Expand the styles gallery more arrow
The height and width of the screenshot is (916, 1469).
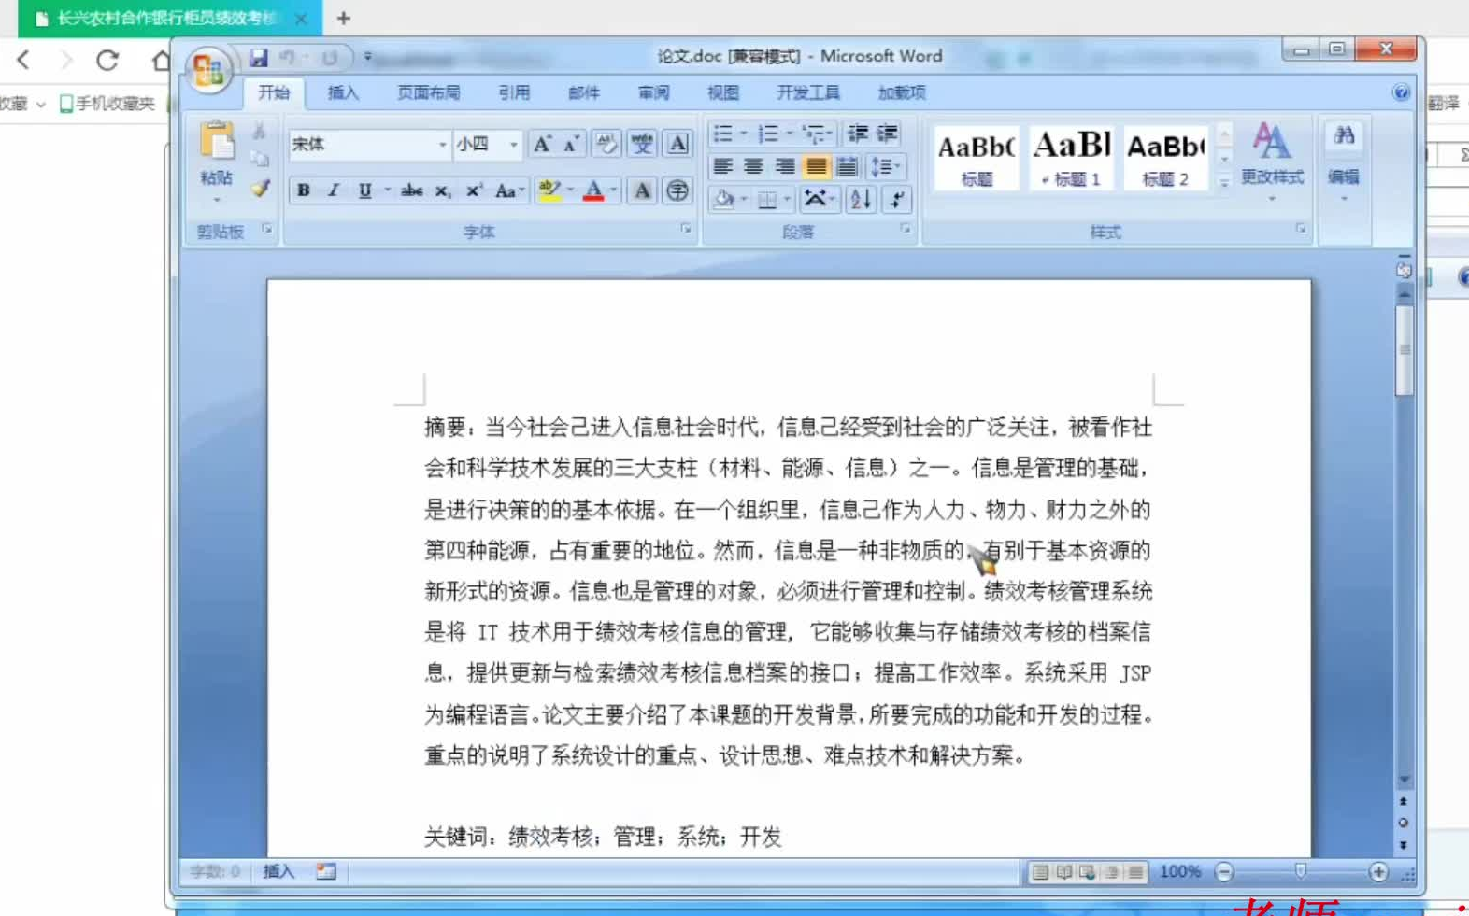[1224, 183]
